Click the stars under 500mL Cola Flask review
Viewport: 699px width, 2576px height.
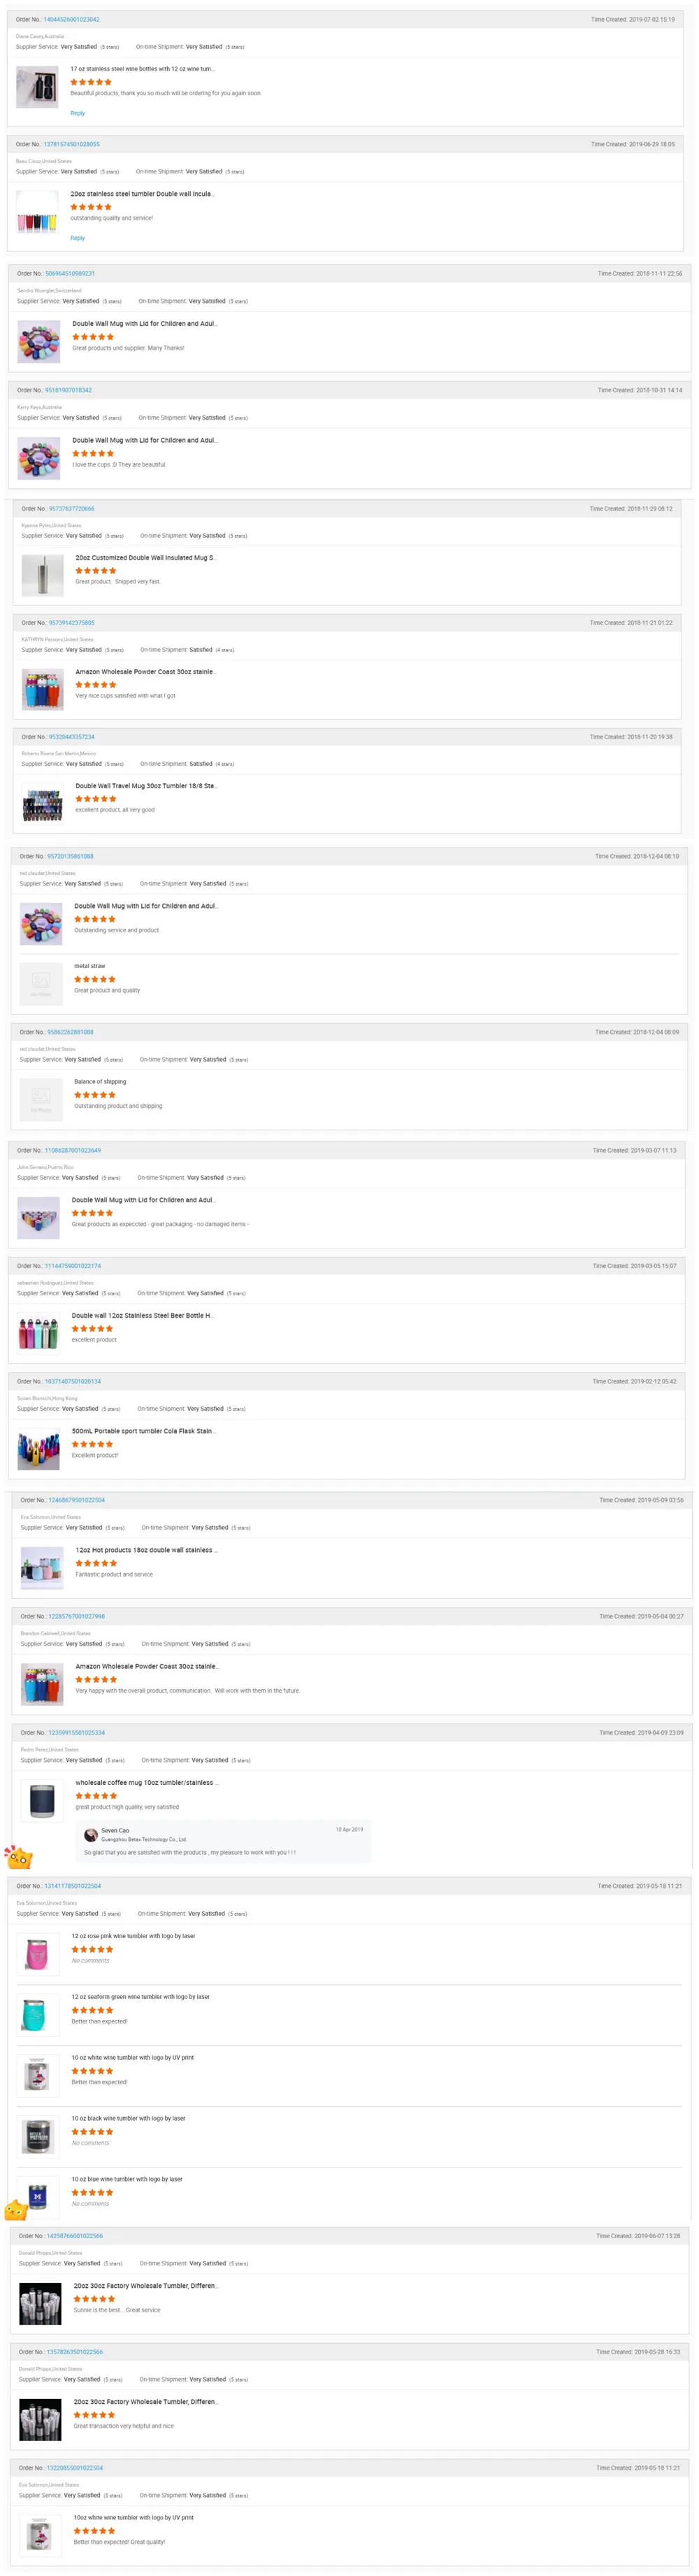point(92,1444)
